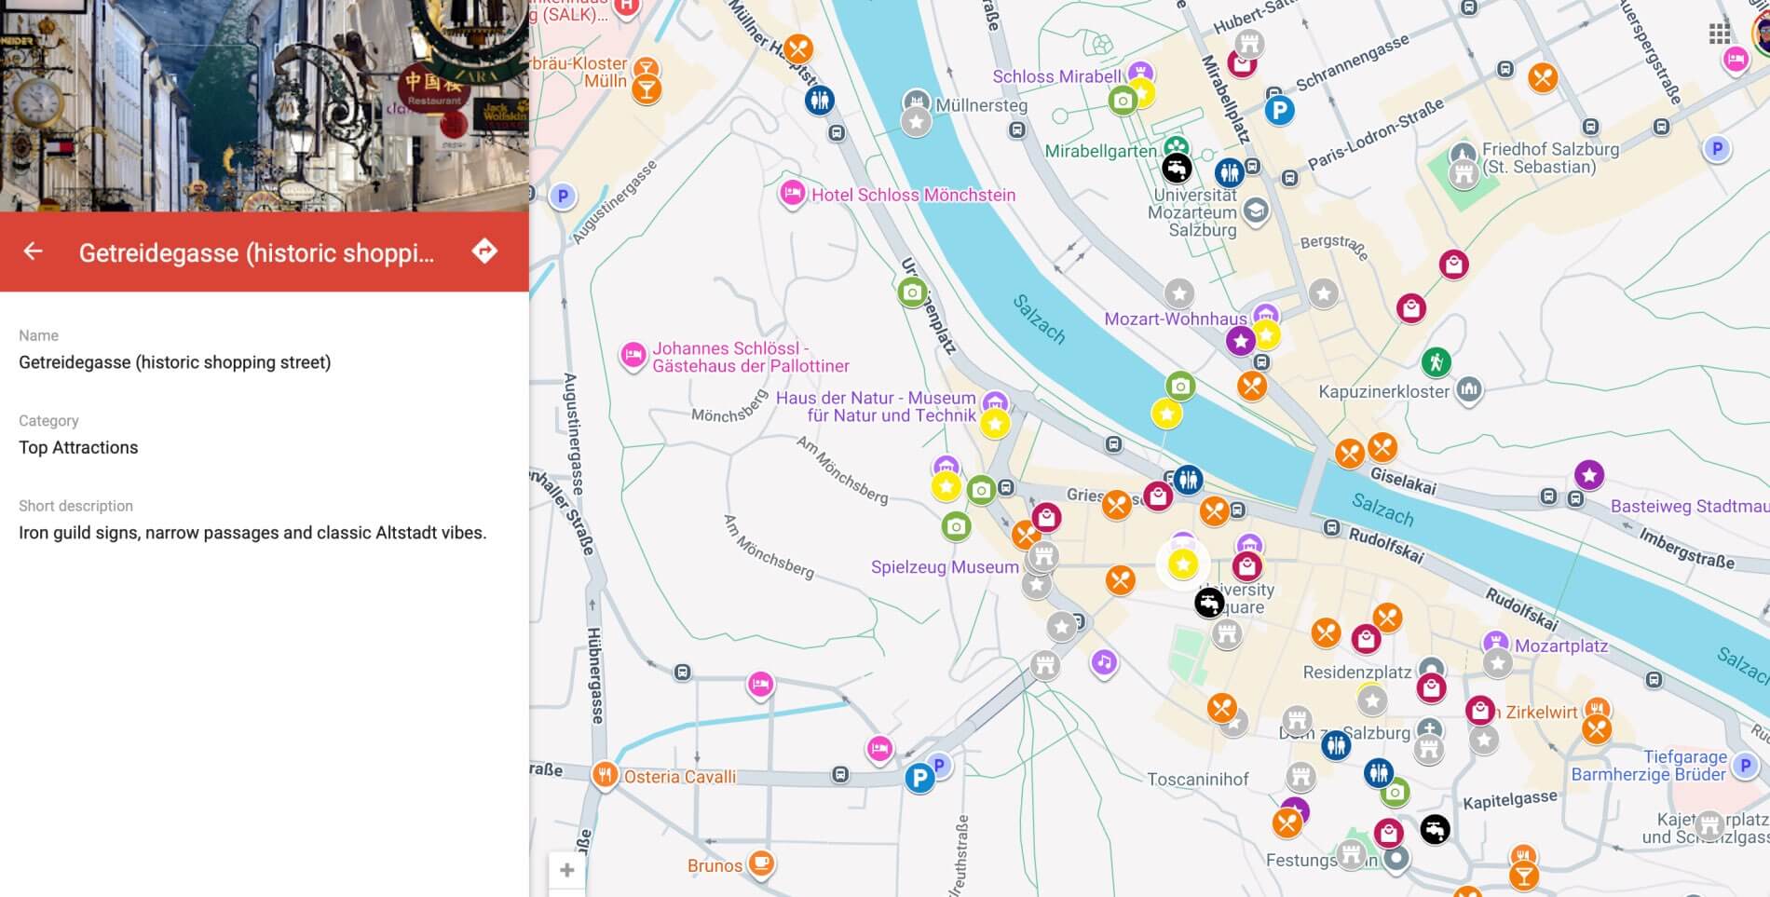Click the Schloss Mirabell label
The width and height of the screenshot is (1770, 897).
1056,76
